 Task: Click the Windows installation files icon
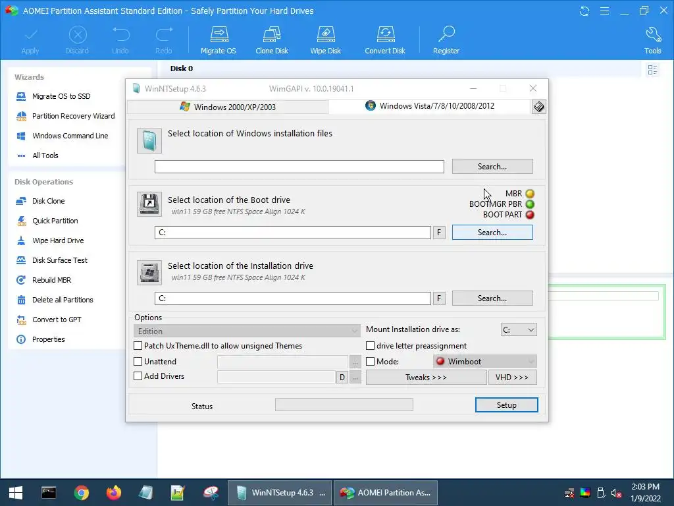149,141
